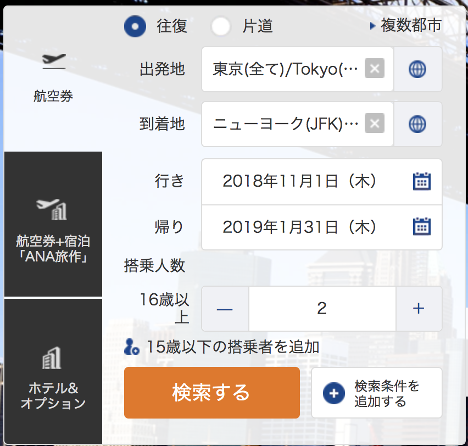Click the blue plus icon in 検索条件を追加する

[334, 393]
